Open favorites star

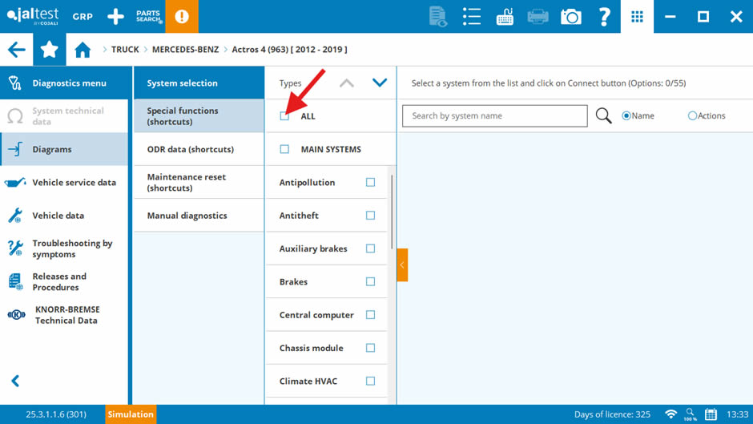click(x=50, y=50)
